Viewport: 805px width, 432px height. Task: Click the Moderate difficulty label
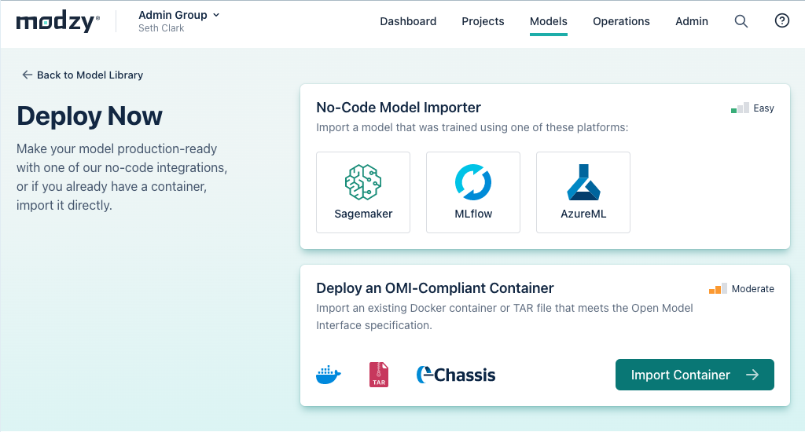pyautogui.click(x=752, y=288)
